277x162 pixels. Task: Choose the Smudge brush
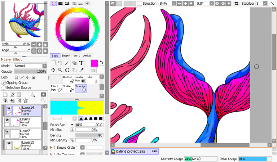(x=81, y=88)
